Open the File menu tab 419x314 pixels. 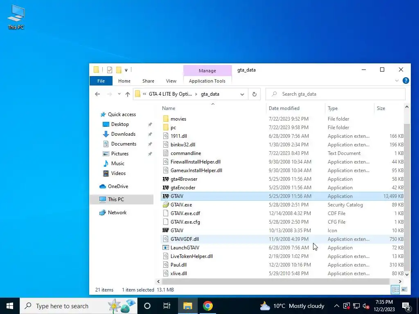101,81
